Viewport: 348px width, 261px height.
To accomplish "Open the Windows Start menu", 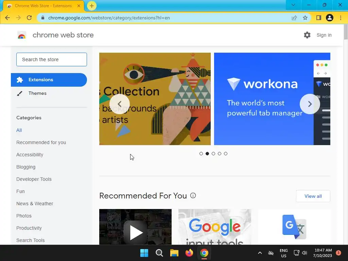I will click(144, 253).
